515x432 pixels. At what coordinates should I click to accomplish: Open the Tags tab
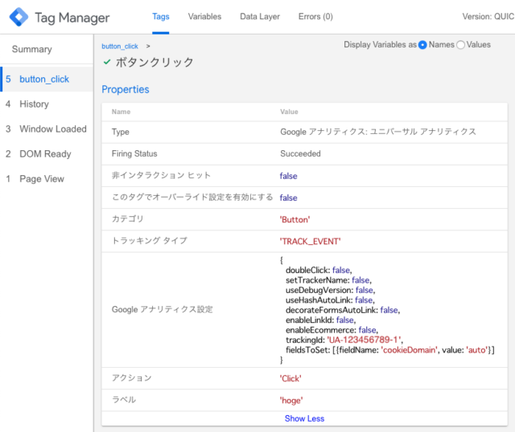pyautogui.click(x=161, y=17)
